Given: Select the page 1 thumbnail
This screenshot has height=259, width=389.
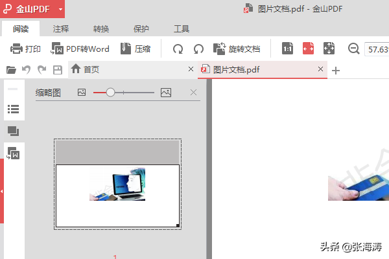Looking at the screenshot, I should 117,184.
